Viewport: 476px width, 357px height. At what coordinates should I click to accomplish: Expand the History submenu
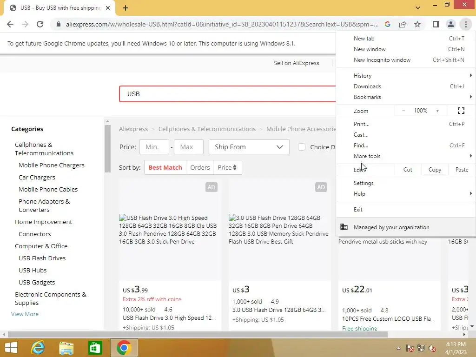point(405,76)
